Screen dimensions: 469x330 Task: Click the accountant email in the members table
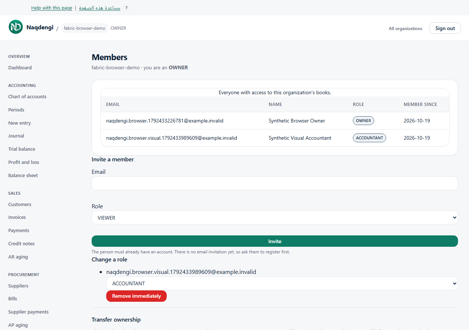[x=171, y=138]
